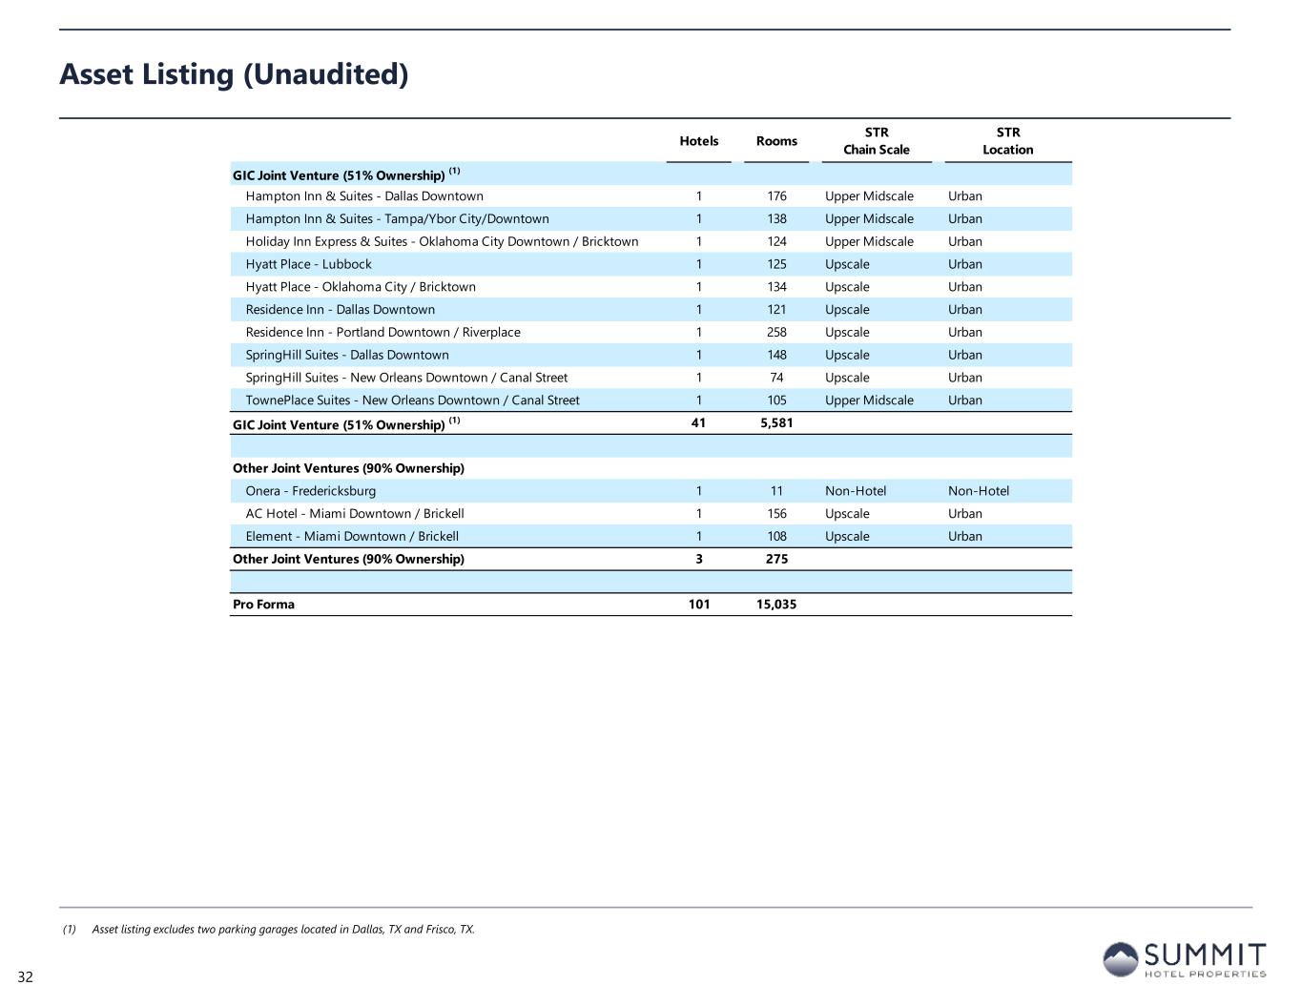Click "Residence Inn - Dallas Downtown" row name

click(x=340, y=310)
